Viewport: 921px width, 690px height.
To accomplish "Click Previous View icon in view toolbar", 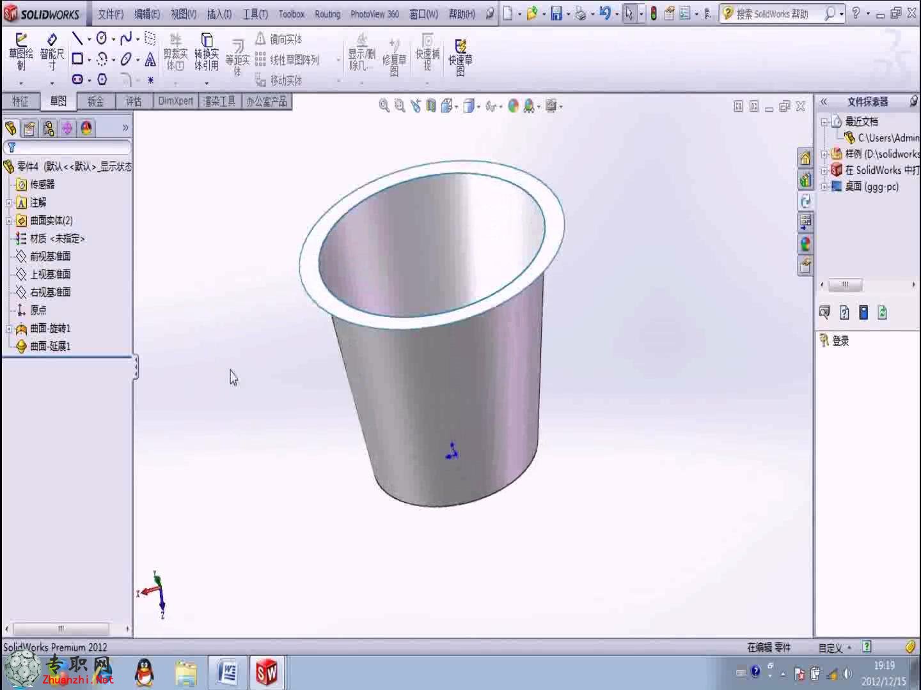I will tap(416, 106).
